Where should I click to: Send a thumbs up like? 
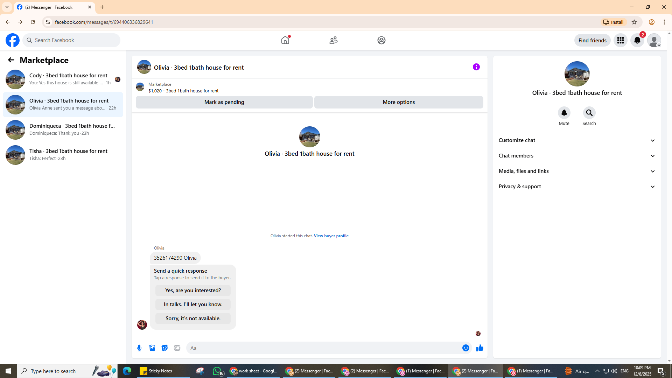click(x=479, y=348)
